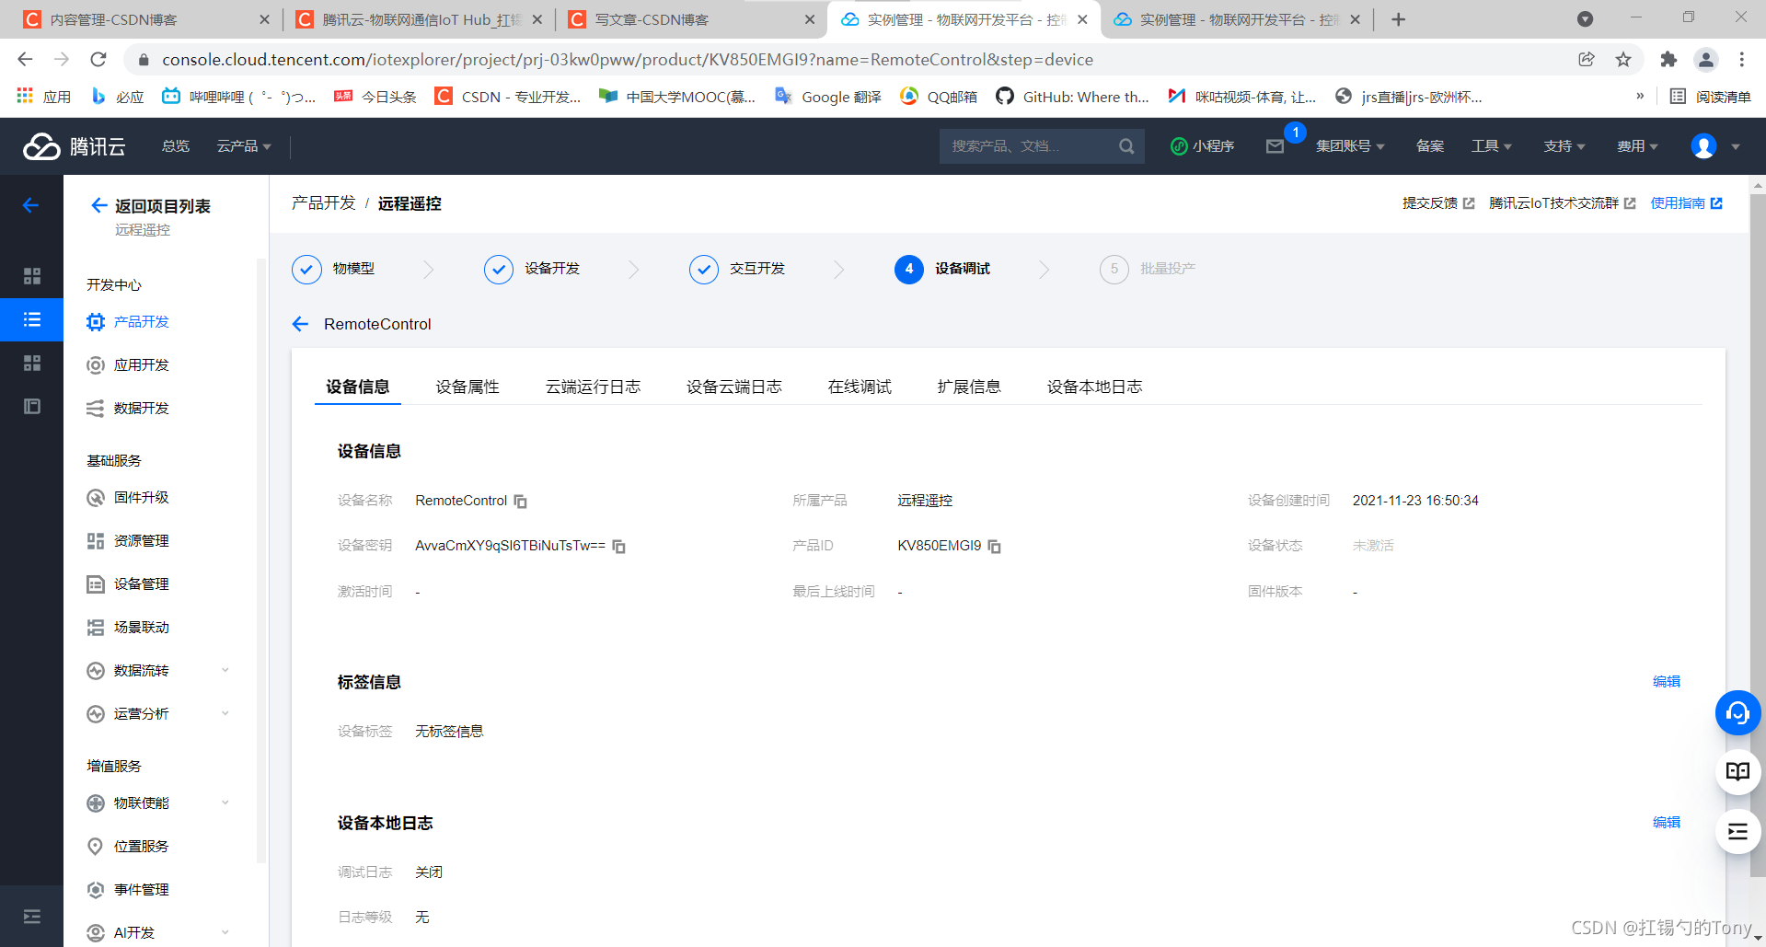
Task: Expand the 费用 dropdown
Action: (1638, 146)
